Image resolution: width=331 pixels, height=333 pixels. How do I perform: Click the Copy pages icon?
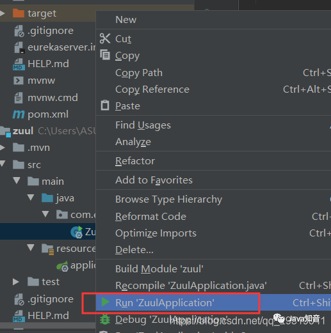[x=105, y=55]
